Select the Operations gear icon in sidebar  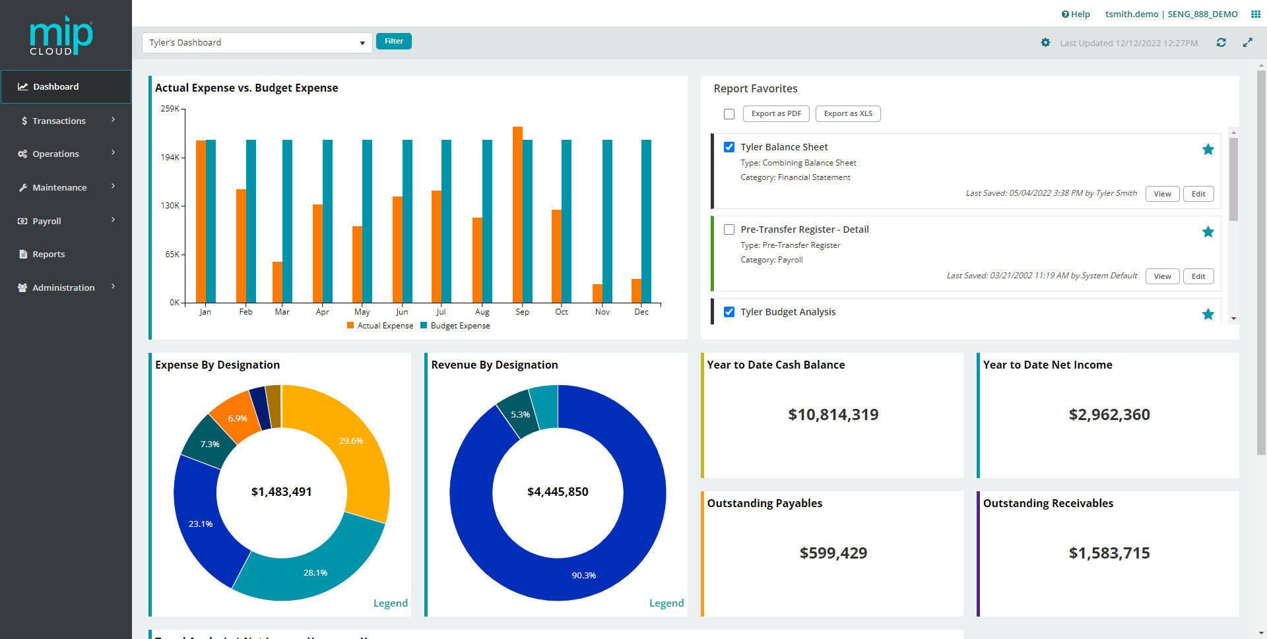click(x=22, y=154)
